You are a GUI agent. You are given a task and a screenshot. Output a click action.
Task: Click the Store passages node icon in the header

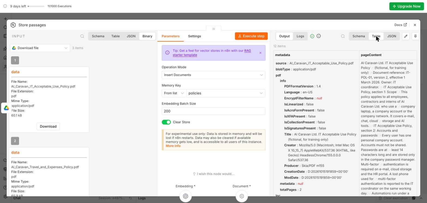13,25
